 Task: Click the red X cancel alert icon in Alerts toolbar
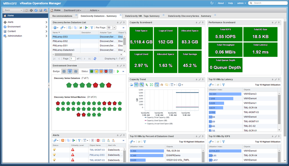coord(98,141)
